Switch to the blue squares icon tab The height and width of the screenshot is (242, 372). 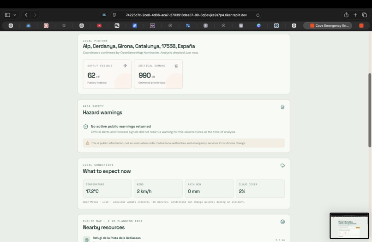[188, 26]
